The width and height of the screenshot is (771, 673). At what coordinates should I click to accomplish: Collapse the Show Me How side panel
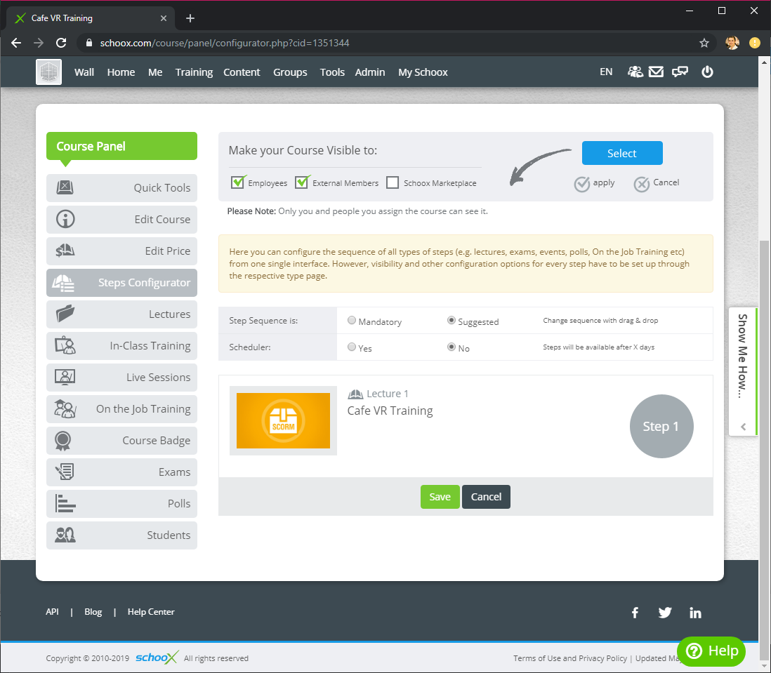pyautogui.click(x=743, y=427)
